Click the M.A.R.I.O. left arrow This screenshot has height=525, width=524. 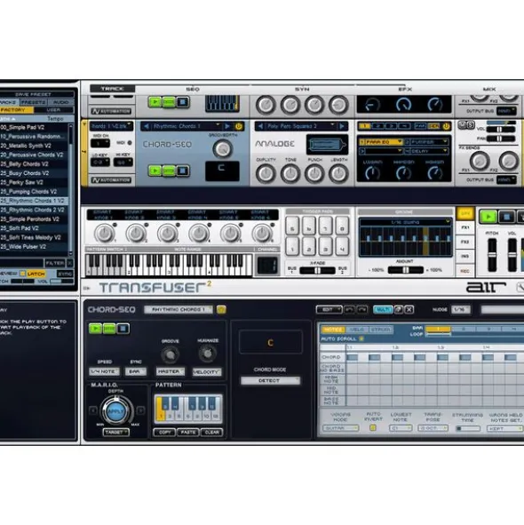[93, 410]
